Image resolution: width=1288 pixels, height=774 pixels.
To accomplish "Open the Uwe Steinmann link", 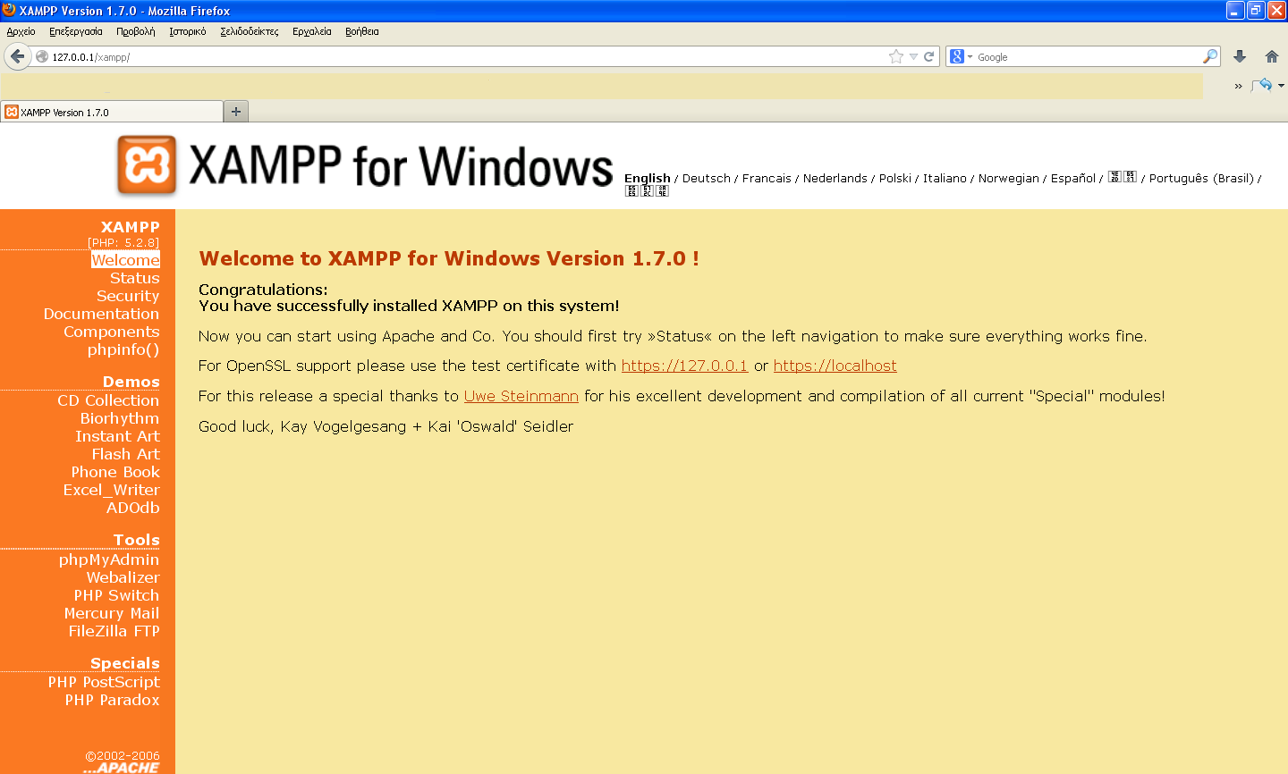I will 521,396.
